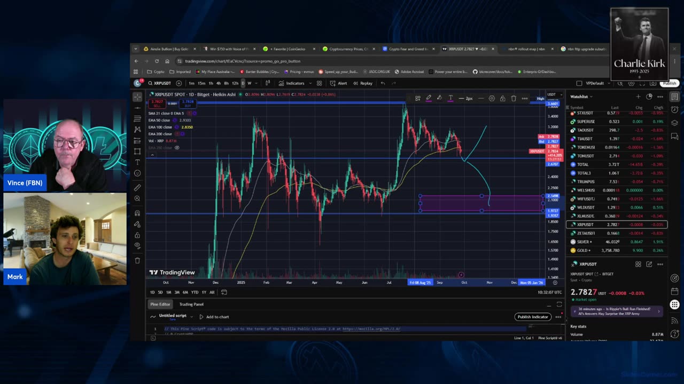Screen dimensions: 684x384
Task: Click the Publish button in top right
Action: pos(670,83)
